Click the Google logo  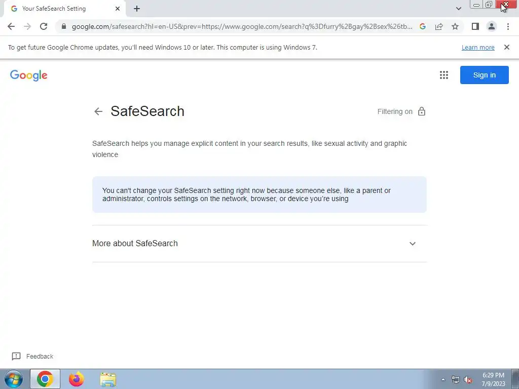coord(29,75)
